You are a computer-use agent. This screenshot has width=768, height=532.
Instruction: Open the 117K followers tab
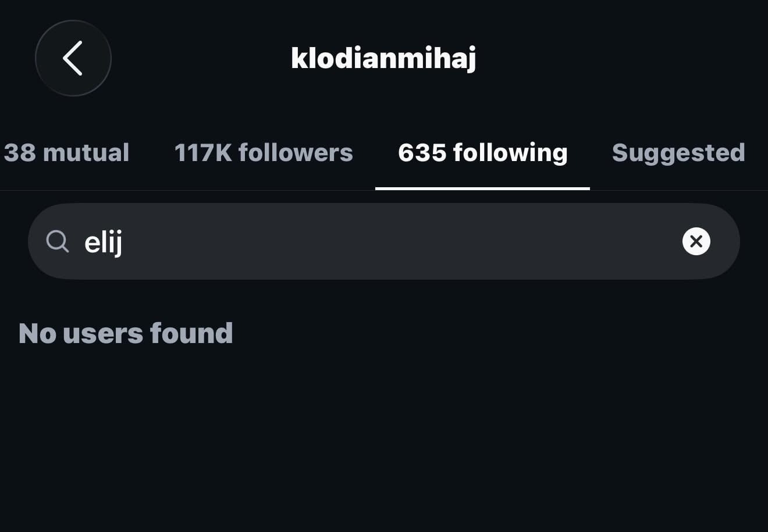click(264, 153)
